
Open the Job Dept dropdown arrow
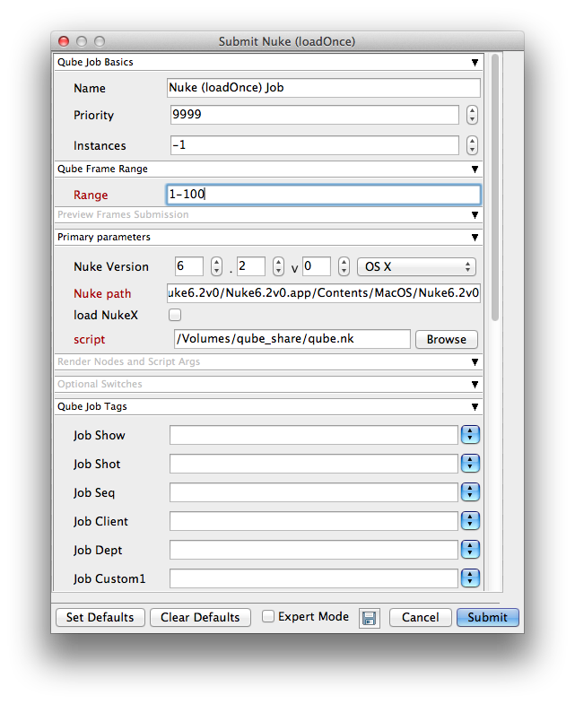[470, 550]
